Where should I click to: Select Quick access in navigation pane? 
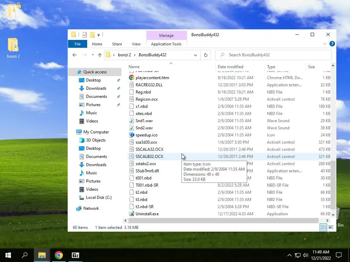pos(95,72)
